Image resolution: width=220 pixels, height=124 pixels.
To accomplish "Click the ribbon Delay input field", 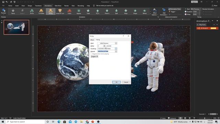I will tap(196, 14).
